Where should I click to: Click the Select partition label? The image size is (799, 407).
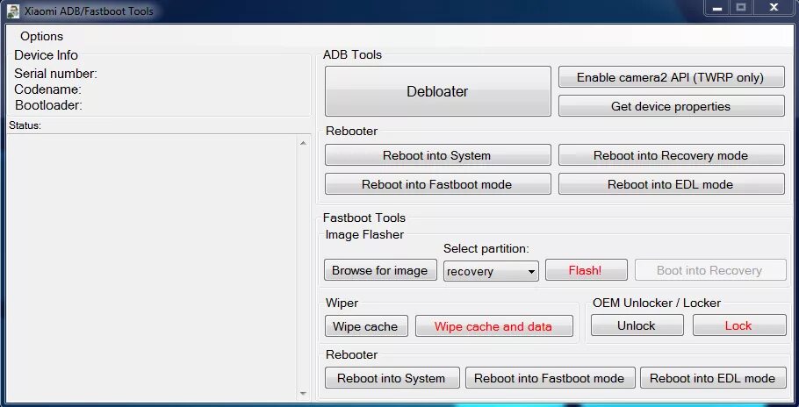tap(486, 249)
